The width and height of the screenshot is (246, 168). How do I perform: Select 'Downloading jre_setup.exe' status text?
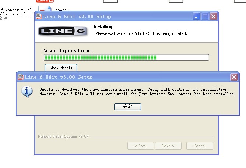coord(68,51)
